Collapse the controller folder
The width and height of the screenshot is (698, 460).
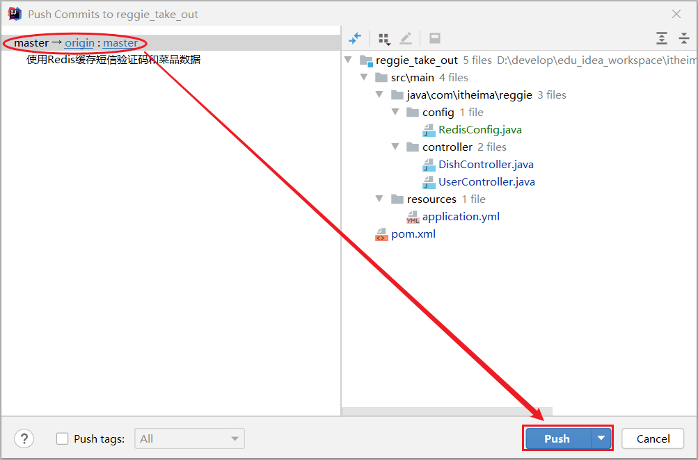click(395, 147)
